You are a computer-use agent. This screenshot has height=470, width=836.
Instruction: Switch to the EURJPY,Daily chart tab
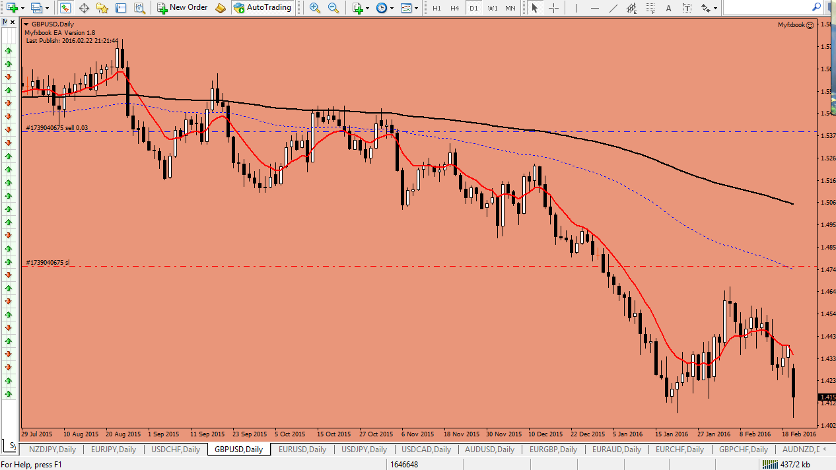[114, 450]
